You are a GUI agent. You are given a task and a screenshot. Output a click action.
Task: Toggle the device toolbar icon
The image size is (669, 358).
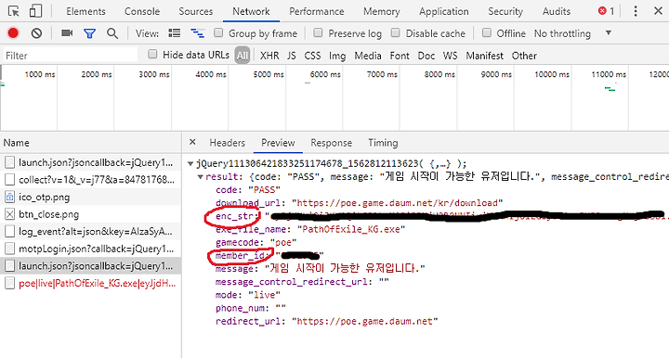tap(35, 11)
